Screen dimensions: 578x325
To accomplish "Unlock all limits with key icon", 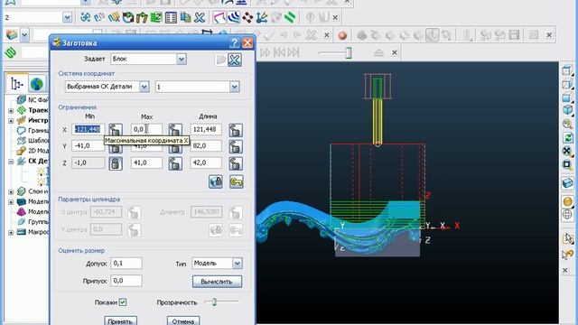I will tap(237, 181).
